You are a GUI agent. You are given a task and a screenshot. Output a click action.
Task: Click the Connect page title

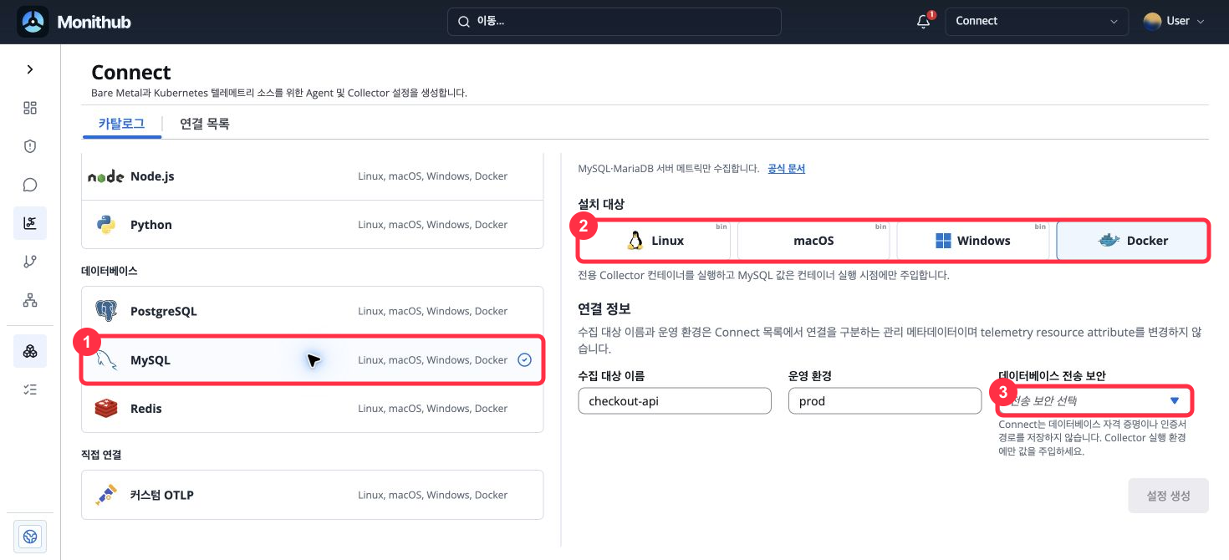coord(131,73)
